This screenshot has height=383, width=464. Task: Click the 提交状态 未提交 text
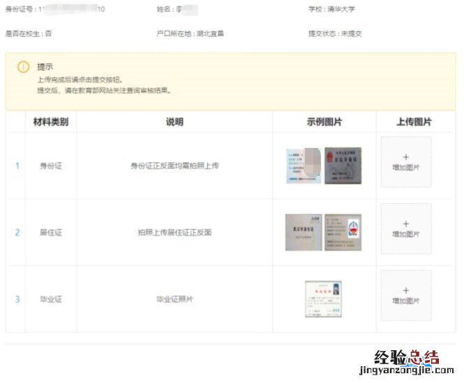pos(335,33)
